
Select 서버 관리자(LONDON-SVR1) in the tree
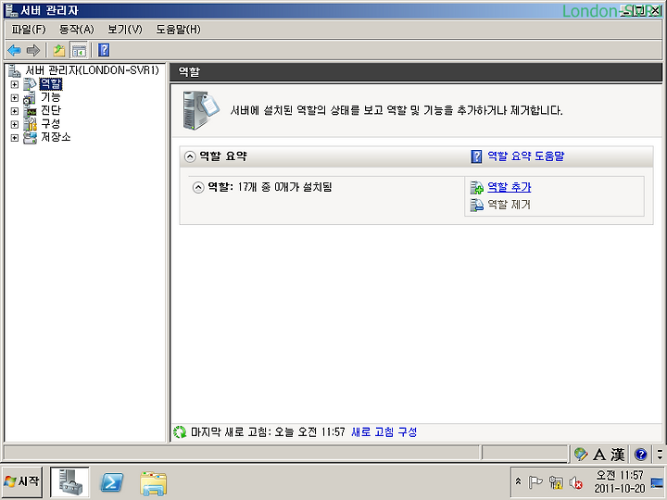tap(92, 70)
